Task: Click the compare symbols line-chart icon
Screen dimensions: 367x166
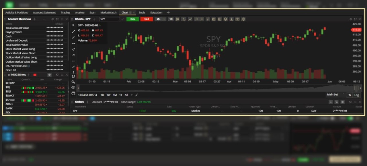Action: point(190,19)
